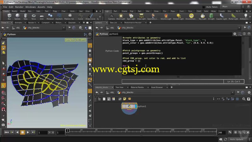Click Stop playback button
The height and width of the screenshot is (142, 252).
click(22, 132)
